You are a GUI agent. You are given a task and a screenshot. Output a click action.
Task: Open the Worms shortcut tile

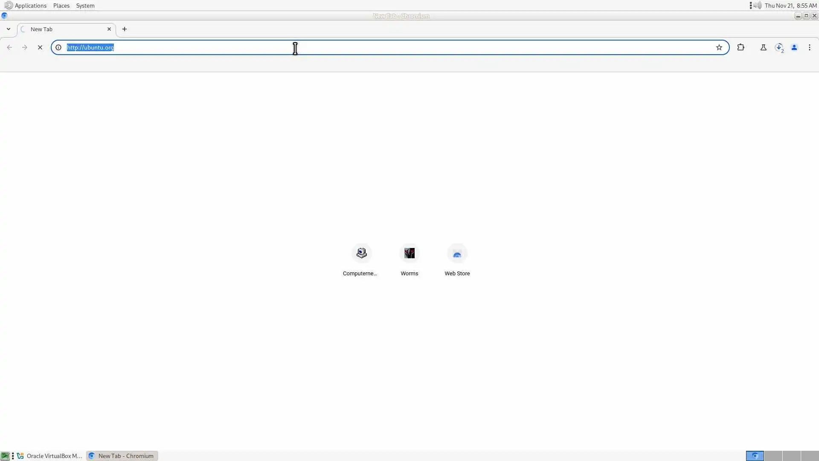pyautogui.click(x=409, y=254)
